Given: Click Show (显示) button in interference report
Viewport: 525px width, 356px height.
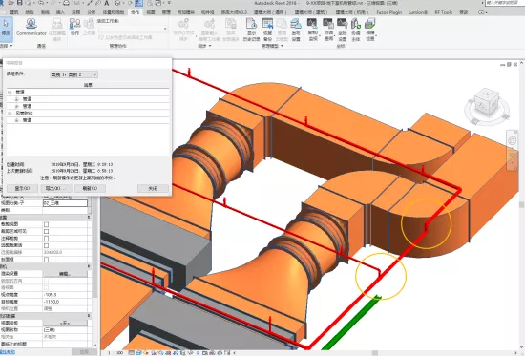Looking at the screenshot, I should (x=23, y=188).
